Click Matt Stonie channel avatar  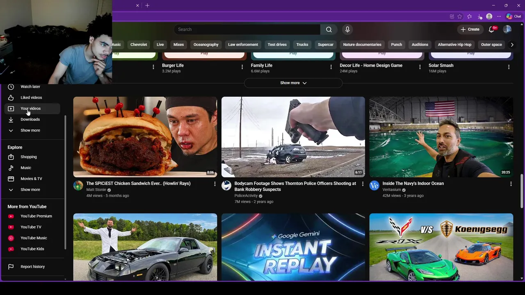pyautogui.click(x=78, y=186)
